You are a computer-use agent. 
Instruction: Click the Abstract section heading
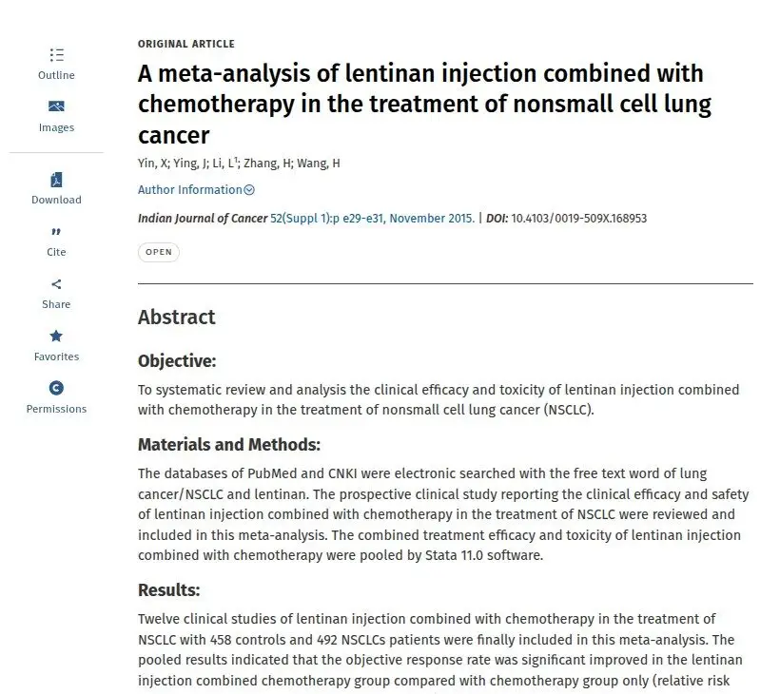click(177, 318)
